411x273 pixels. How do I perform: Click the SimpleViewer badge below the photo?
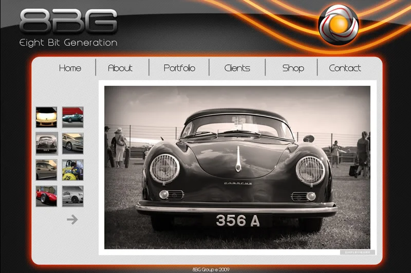[358, 252]
